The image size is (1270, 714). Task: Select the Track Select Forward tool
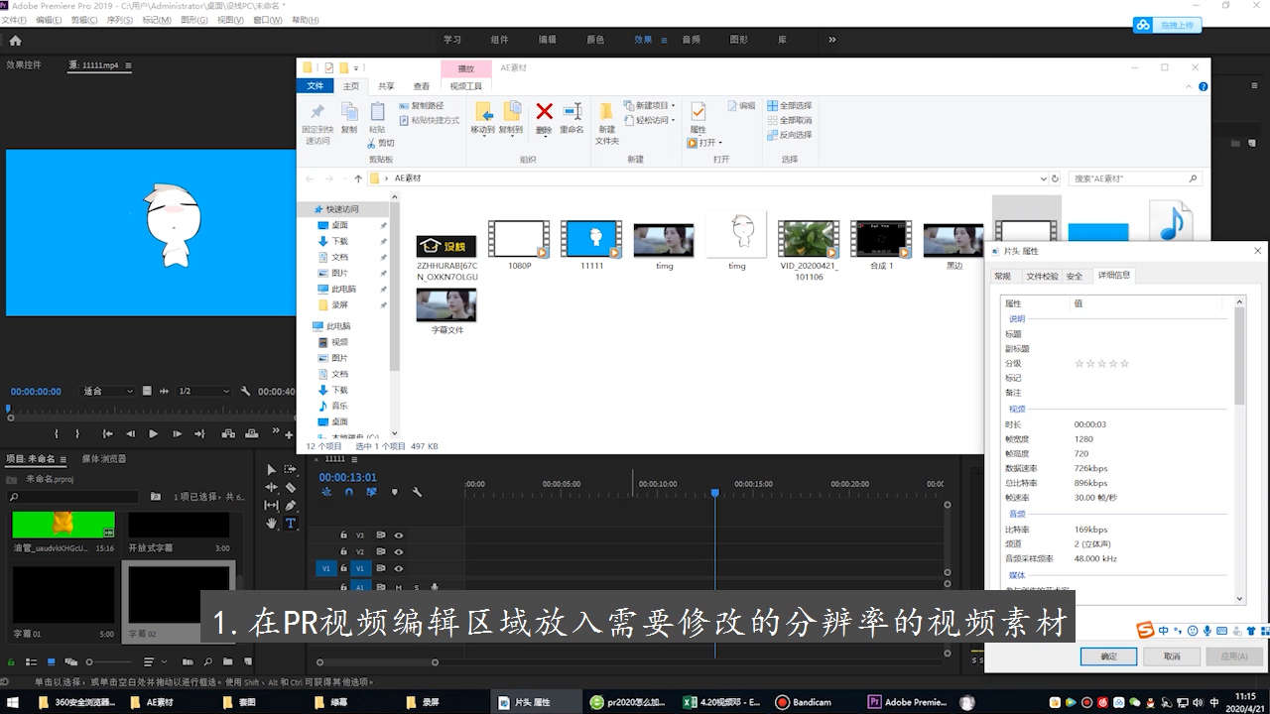[x=291, y=469]
